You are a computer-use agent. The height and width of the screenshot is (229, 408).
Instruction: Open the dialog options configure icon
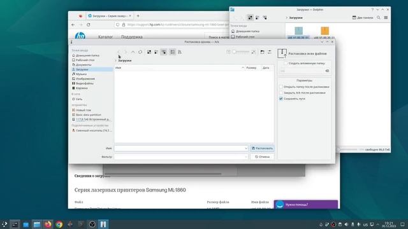click(270, 52)
